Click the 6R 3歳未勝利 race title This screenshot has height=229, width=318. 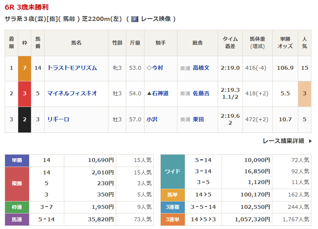[x=27, y=7]
